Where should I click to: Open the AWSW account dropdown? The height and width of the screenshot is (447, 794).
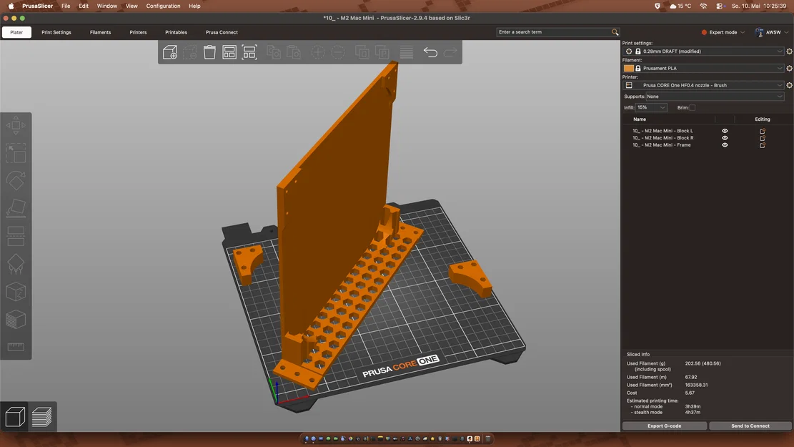(772, 32)
